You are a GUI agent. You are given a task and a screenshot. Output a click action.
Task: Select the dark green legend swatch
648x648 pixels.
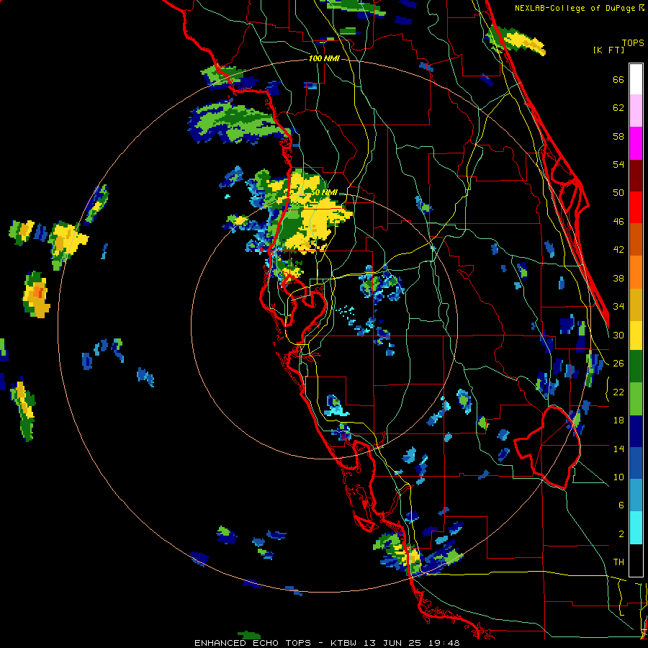pyautogui.click(x=636, y=366)
